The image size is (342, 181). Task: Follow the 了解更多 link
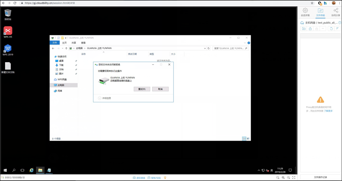[x=328, y=111]
